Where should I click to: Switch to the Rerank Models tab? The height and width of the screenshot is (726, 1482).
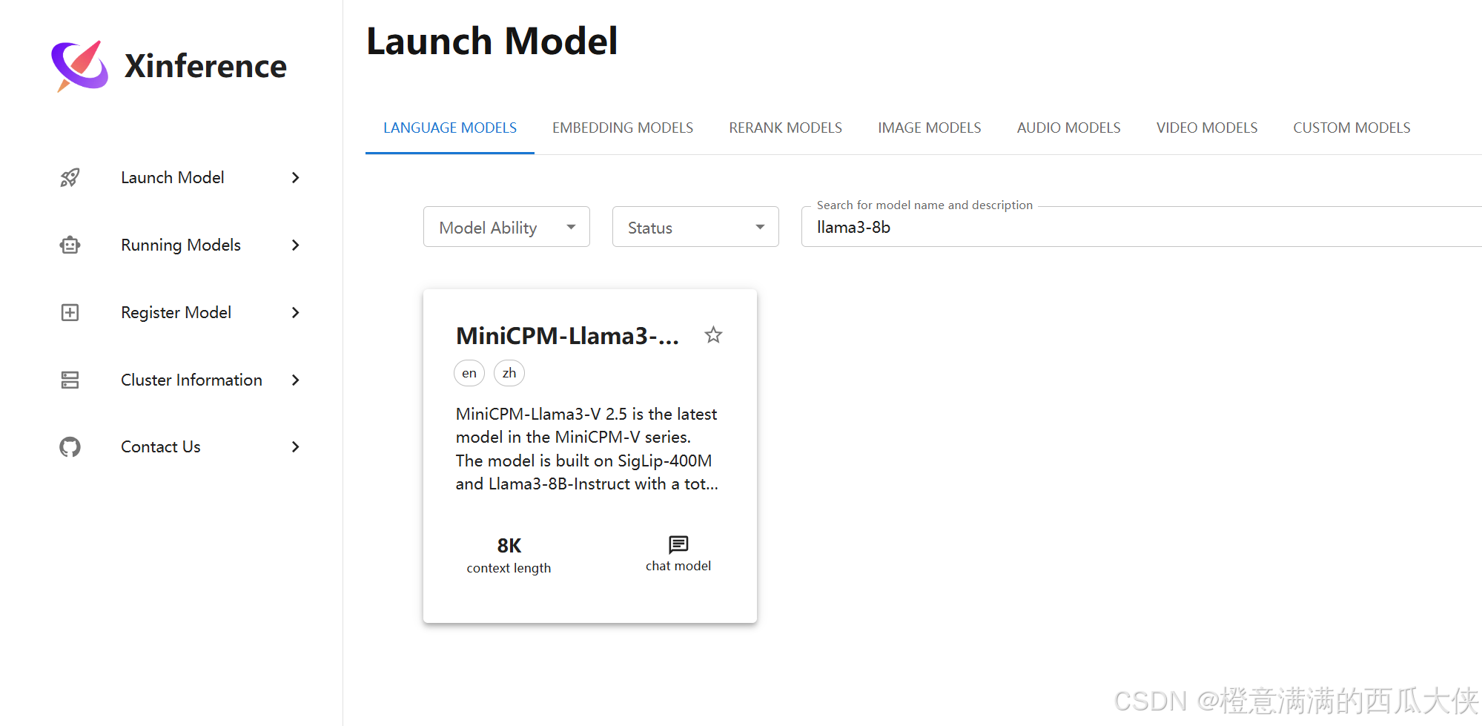(x=785, y=128)
